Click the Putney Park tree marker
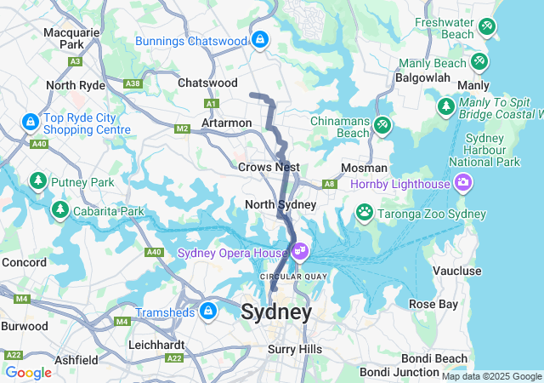The height and width of the screenshot is (383, 544). [38, 181]
